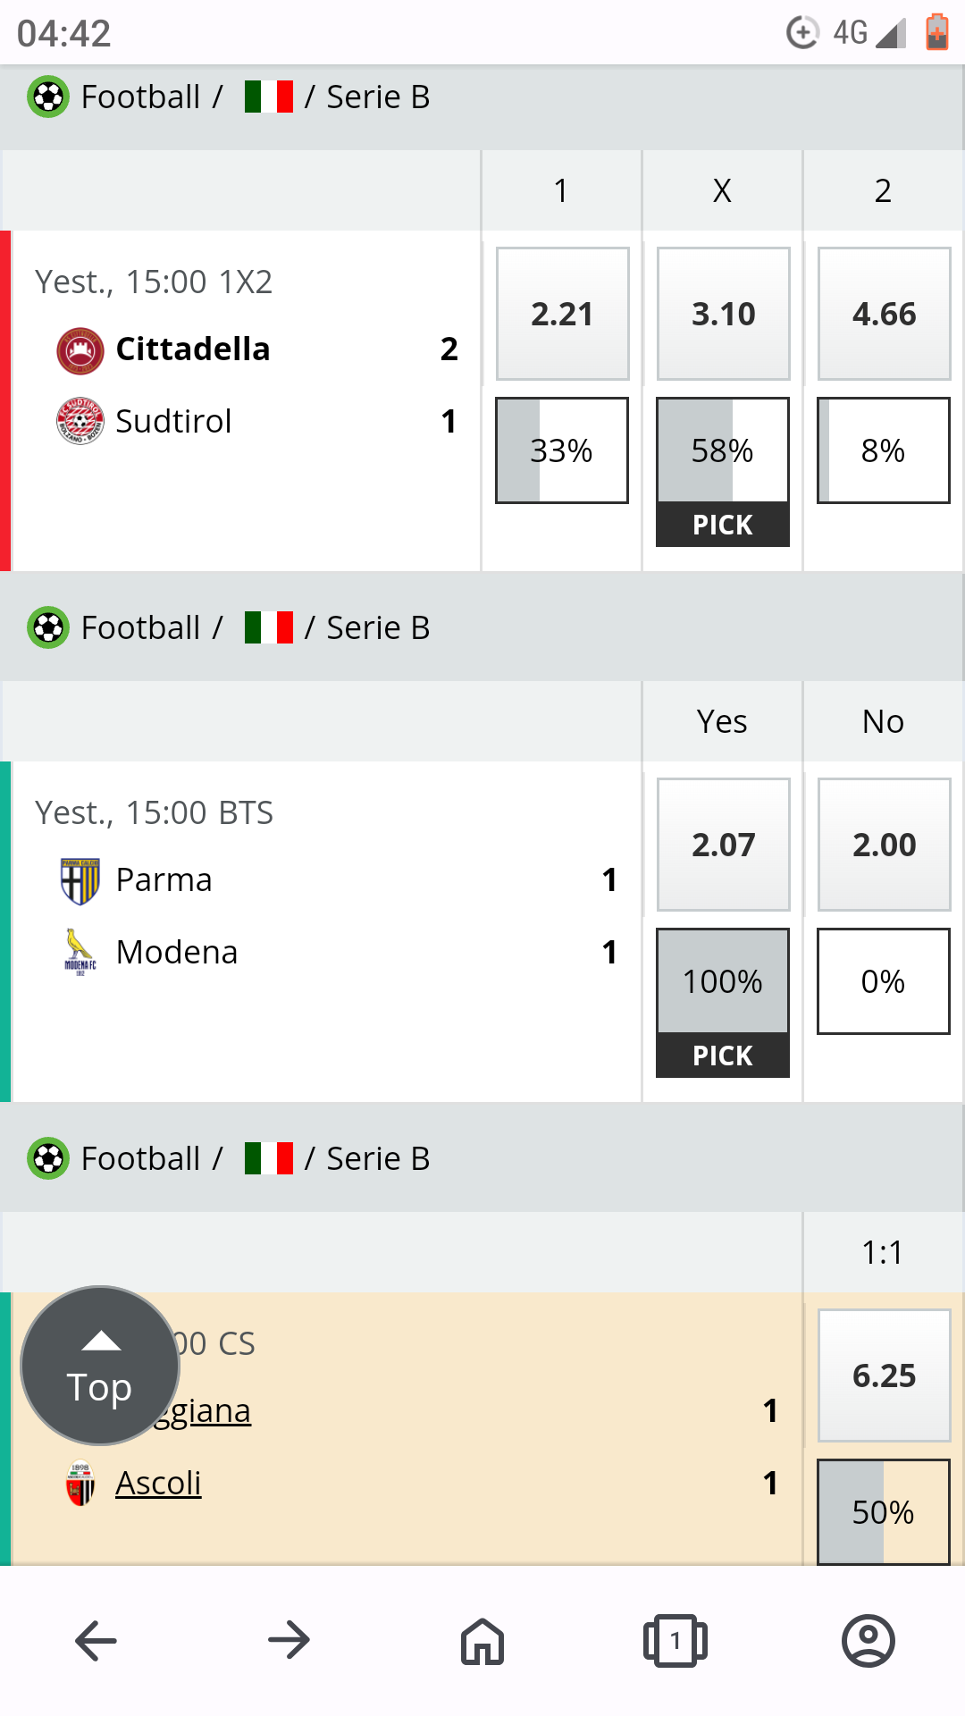Select home win odds 2.21
Screen dimensions: 965x1716
[x=562, y=314]
